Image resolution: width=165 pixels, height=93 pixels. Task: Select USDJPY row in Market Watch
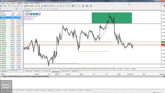tap(11, 22)
